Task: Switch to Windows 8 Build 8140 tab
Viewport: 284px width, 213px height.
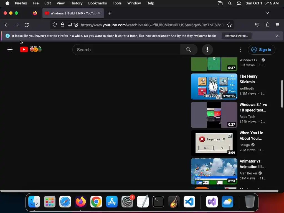Action: 73,13
